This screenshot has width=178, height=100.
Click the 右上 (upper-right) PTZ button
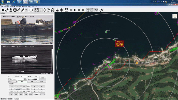click(24, 86)
